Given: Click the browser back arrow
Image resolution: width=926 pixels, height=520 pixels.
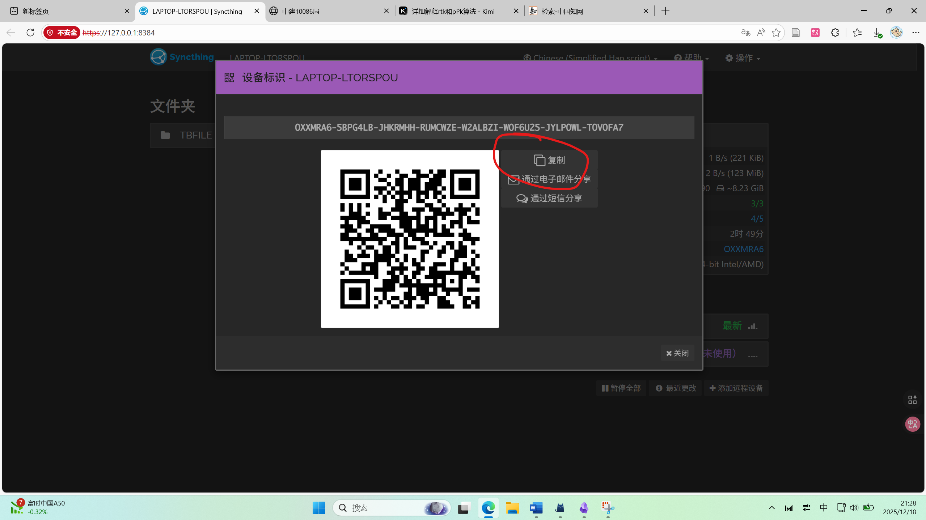Looking at the screenshot, I should [x=11, y=33].
